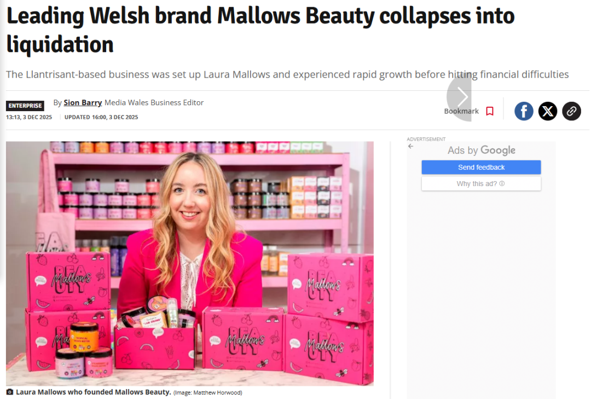Click the camera icon by image caption
The height and width of the screenshot is (399, 591).
(x=10, y=392)
